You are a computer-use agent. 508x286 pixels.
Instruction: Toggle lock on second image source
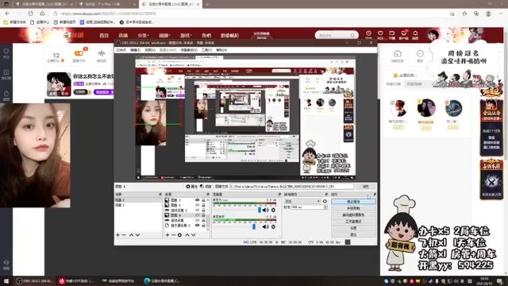[203, 205]
